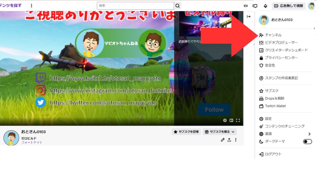Open the サブスクを贈る dropdown

click(220, 132)
